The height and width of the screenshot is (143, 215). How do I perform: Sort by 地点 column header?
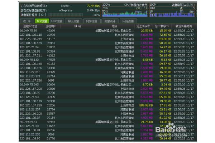pyautogui.click(x=114, y=26)
